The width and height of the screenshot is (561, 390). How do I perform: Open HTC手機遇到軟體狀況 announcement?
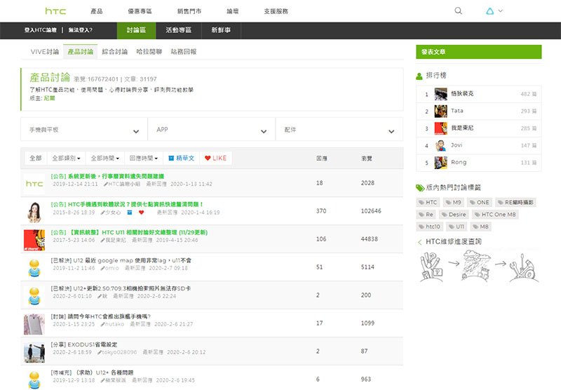(x=127, y=204)
